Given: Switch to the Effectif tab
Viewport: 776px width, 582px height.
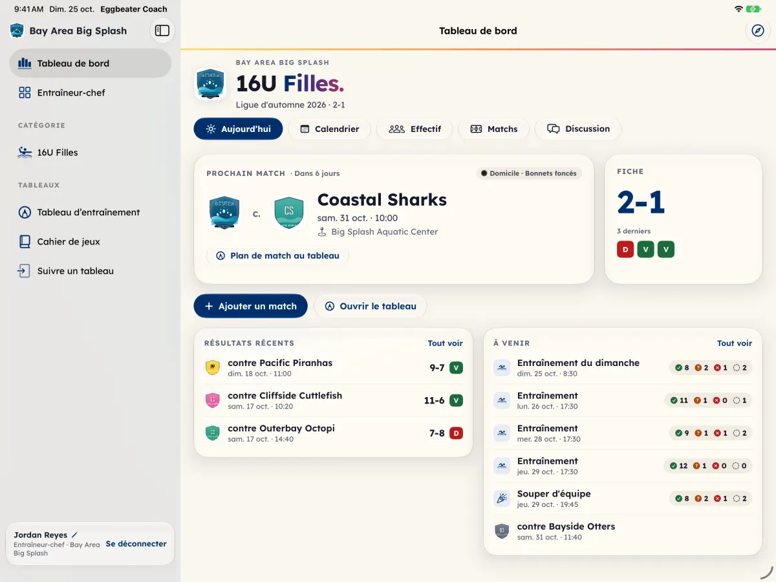Looking at the screenshot, I should pyautogui.click(x=415, y=129).
